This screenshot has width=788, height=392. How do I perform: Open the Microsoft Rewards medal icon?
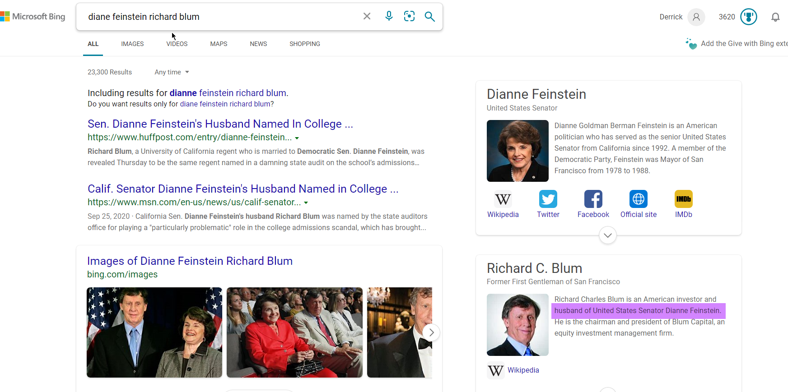click(749, 17)
